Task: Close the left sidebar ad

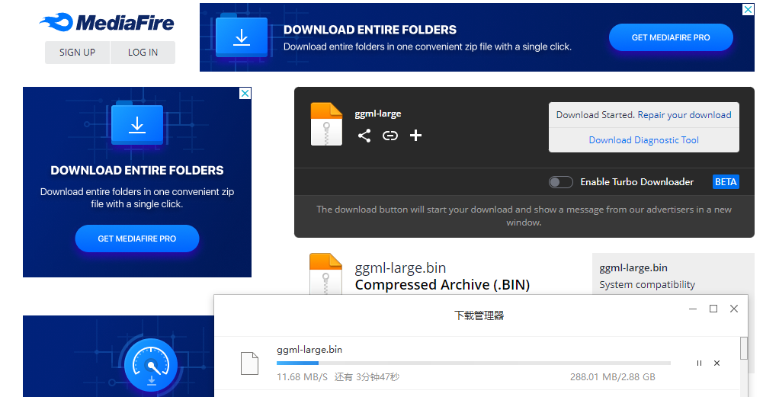Action: [245, 94]
